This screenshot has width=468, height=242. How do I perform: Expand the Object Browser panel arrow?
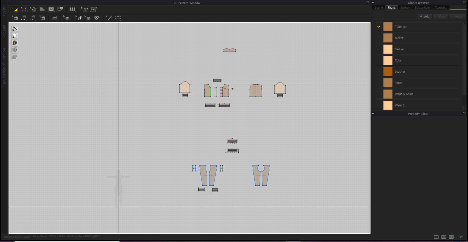pos(373,2)
